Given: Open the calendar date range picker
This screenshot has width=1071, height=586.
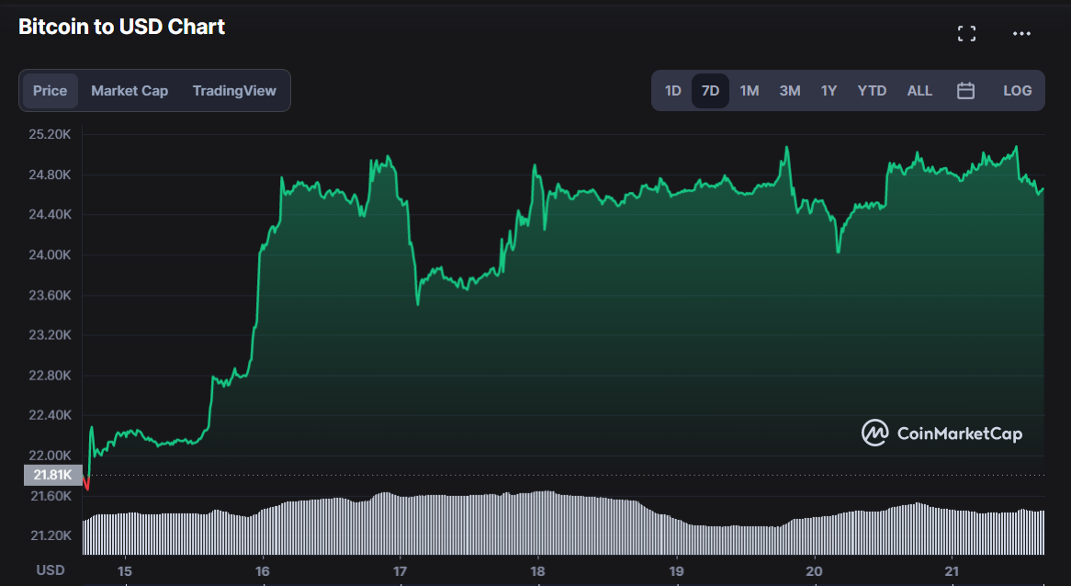Looking at the screenshot, I should click(965, 90).
